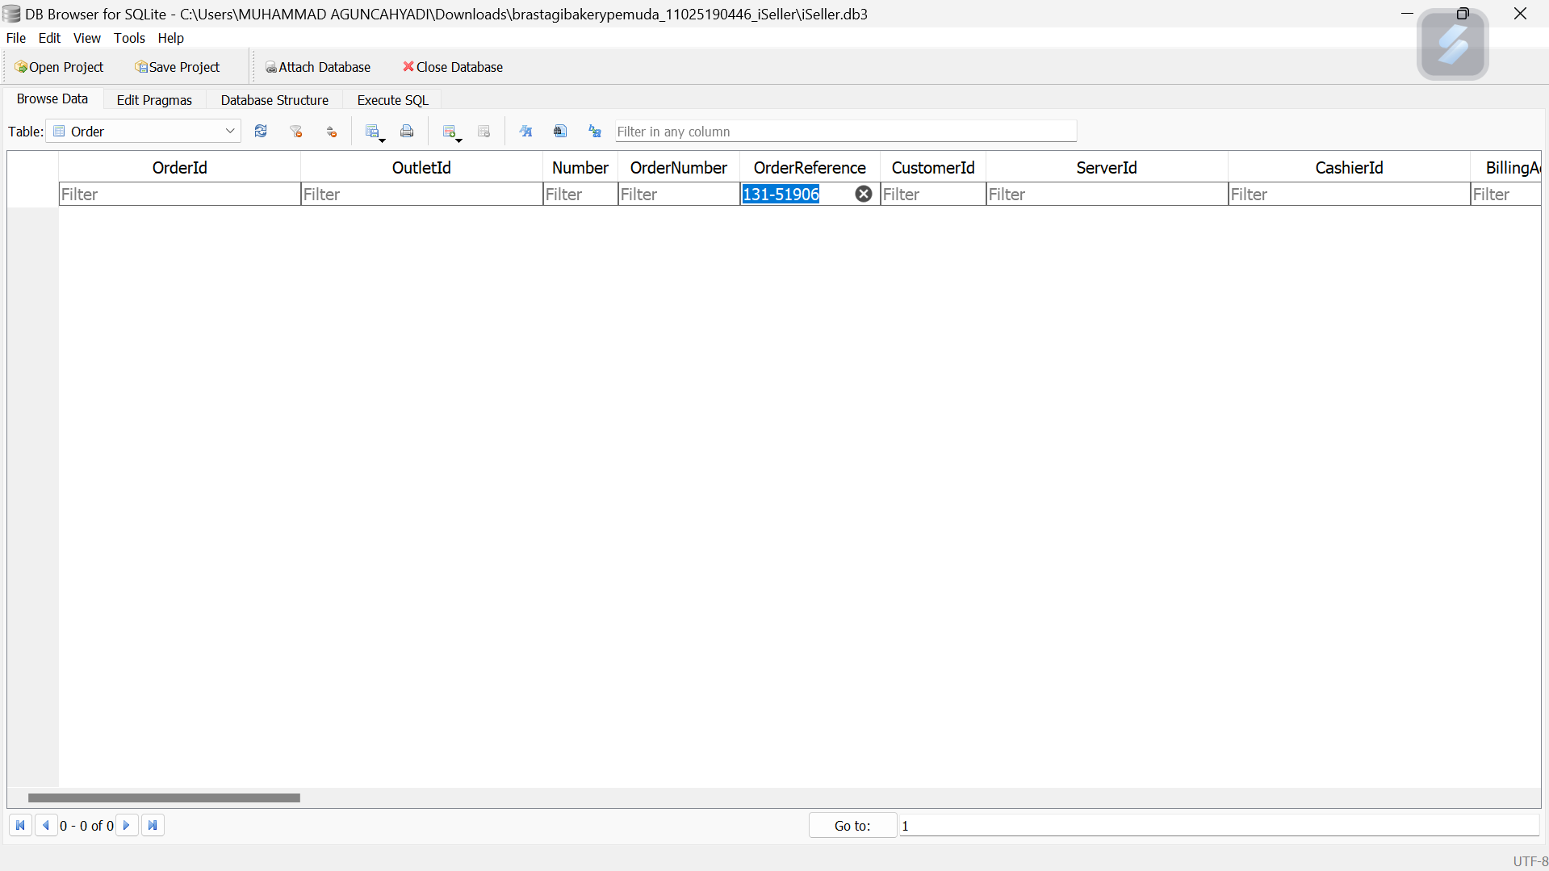Click the CashierId filter field
The image size is (1549, 871).
[1349, 195]
